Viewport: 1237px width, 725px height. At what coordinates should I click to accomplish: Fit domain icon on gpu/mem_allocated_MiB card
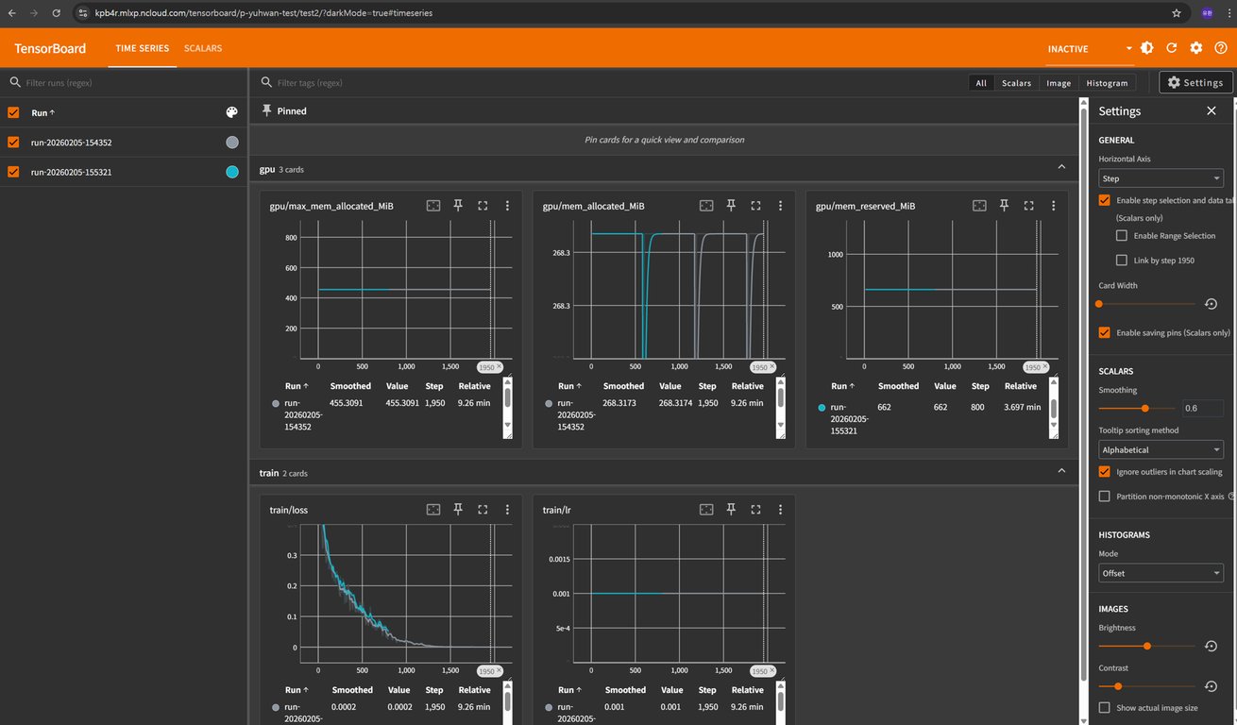click(706, 206)
